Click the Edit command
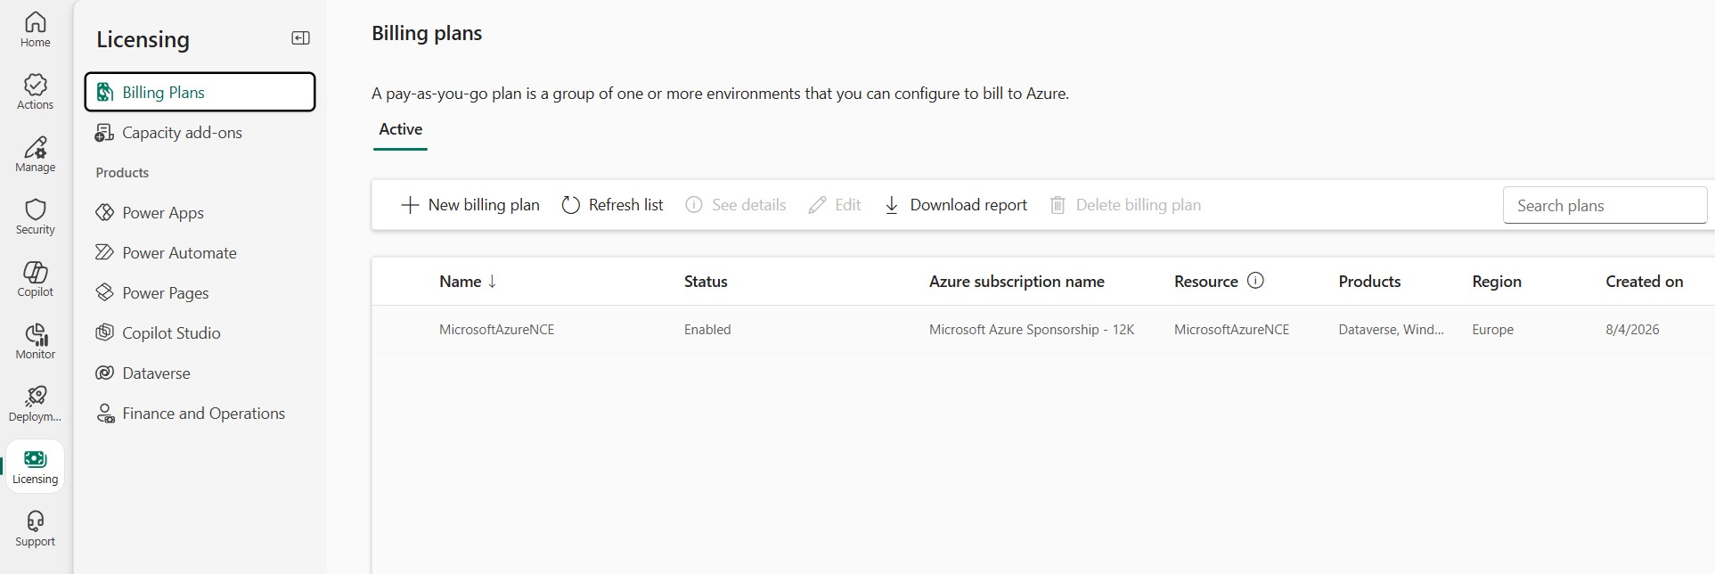 tap(835, 205)
